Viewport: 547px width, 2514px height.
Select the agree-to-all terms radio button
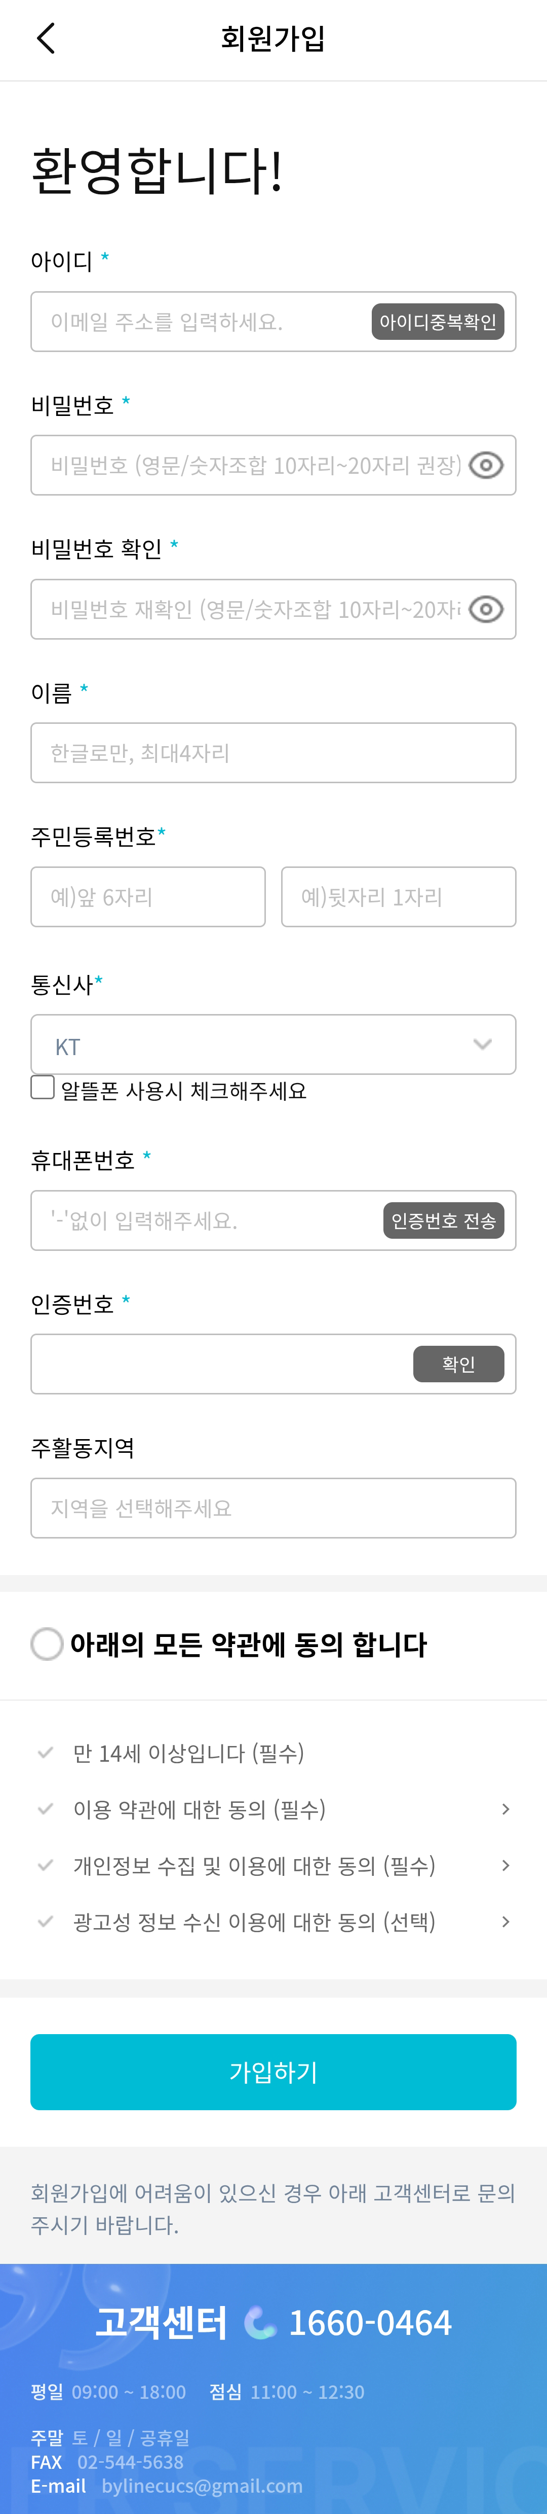tap(47, 1645)
